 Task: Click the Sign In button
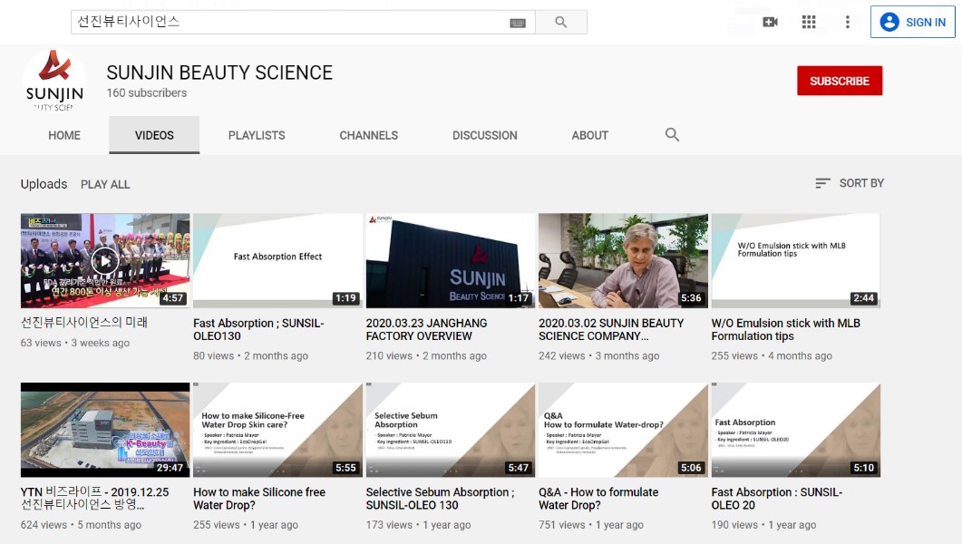click(912, 22)
